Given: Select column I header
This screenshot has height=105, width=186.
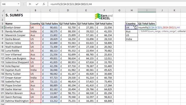Looking at the screenshot, I should tap(147, 10).
